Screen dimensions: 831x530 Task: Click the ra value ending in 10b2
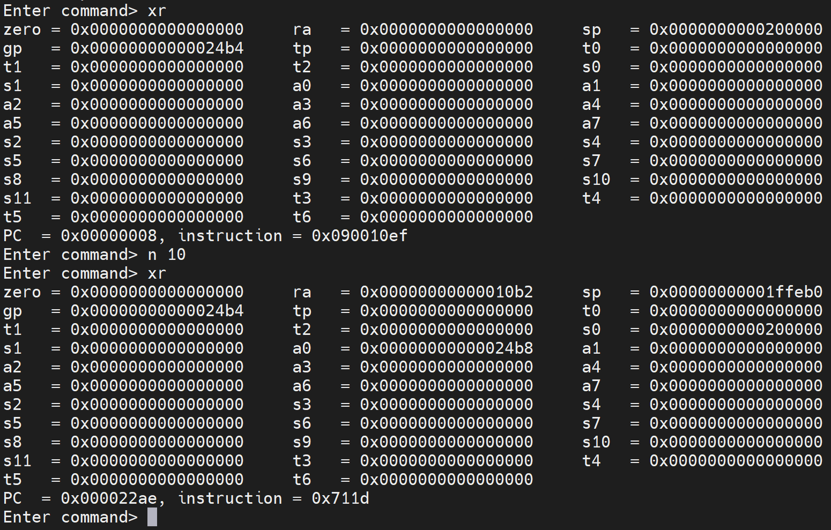point(446,292)
